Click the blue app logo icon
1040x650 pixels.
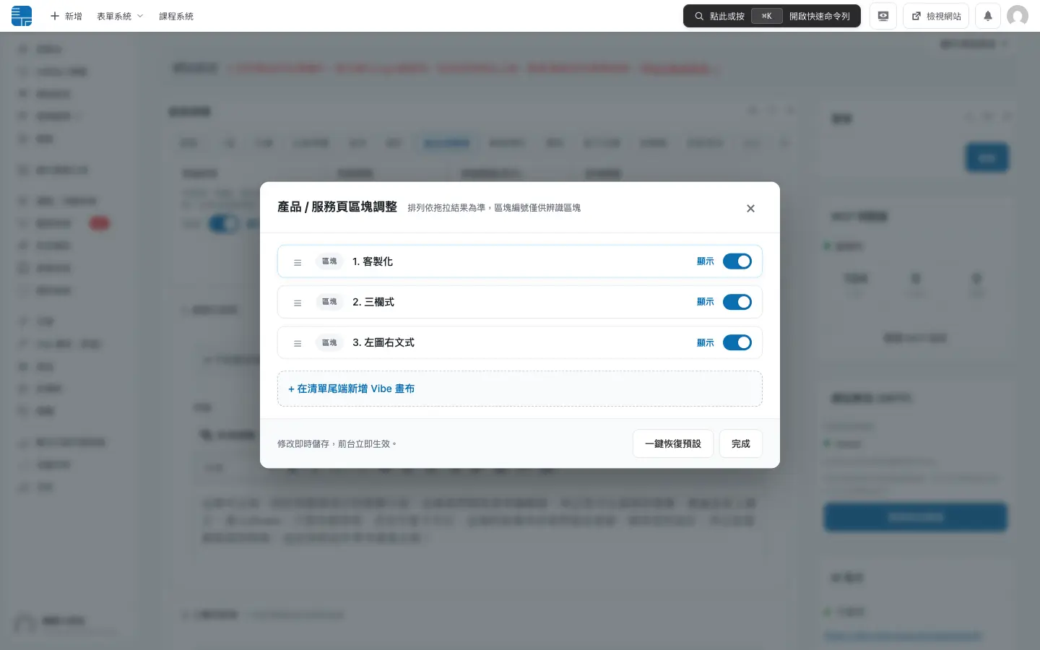click(x=22, y=16)
